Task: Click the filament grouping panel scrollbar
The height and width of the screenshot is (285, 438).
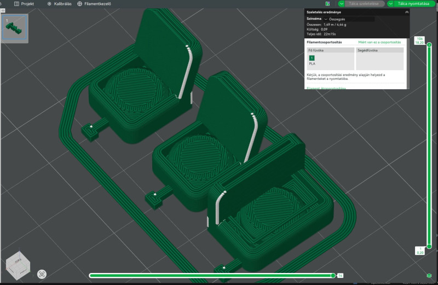Action: point(408,63)
